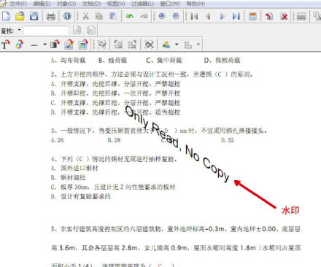321x267 pixels.
Task: Click the paste clipboard icon
Action: 112,16
